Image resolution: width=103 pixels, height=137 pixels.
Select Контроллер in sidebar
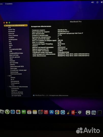[x=14, y=63]
